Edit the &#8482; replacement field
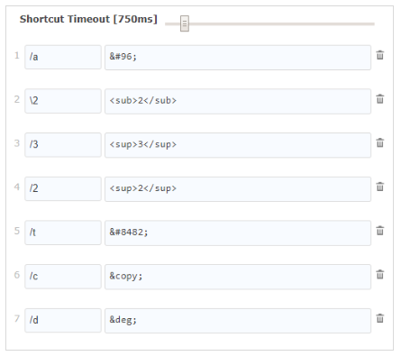The image size is (401, 356). pos(238,233)
